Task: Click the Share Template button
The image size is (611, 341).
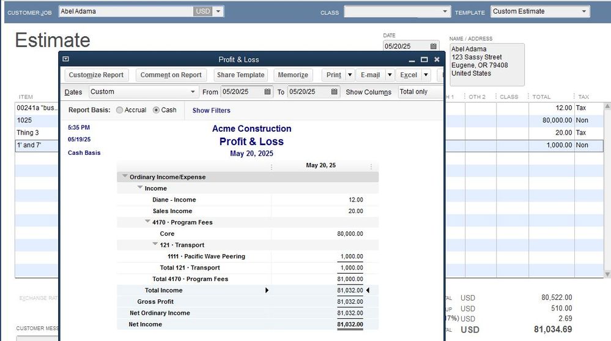Action: pos(240,75)
